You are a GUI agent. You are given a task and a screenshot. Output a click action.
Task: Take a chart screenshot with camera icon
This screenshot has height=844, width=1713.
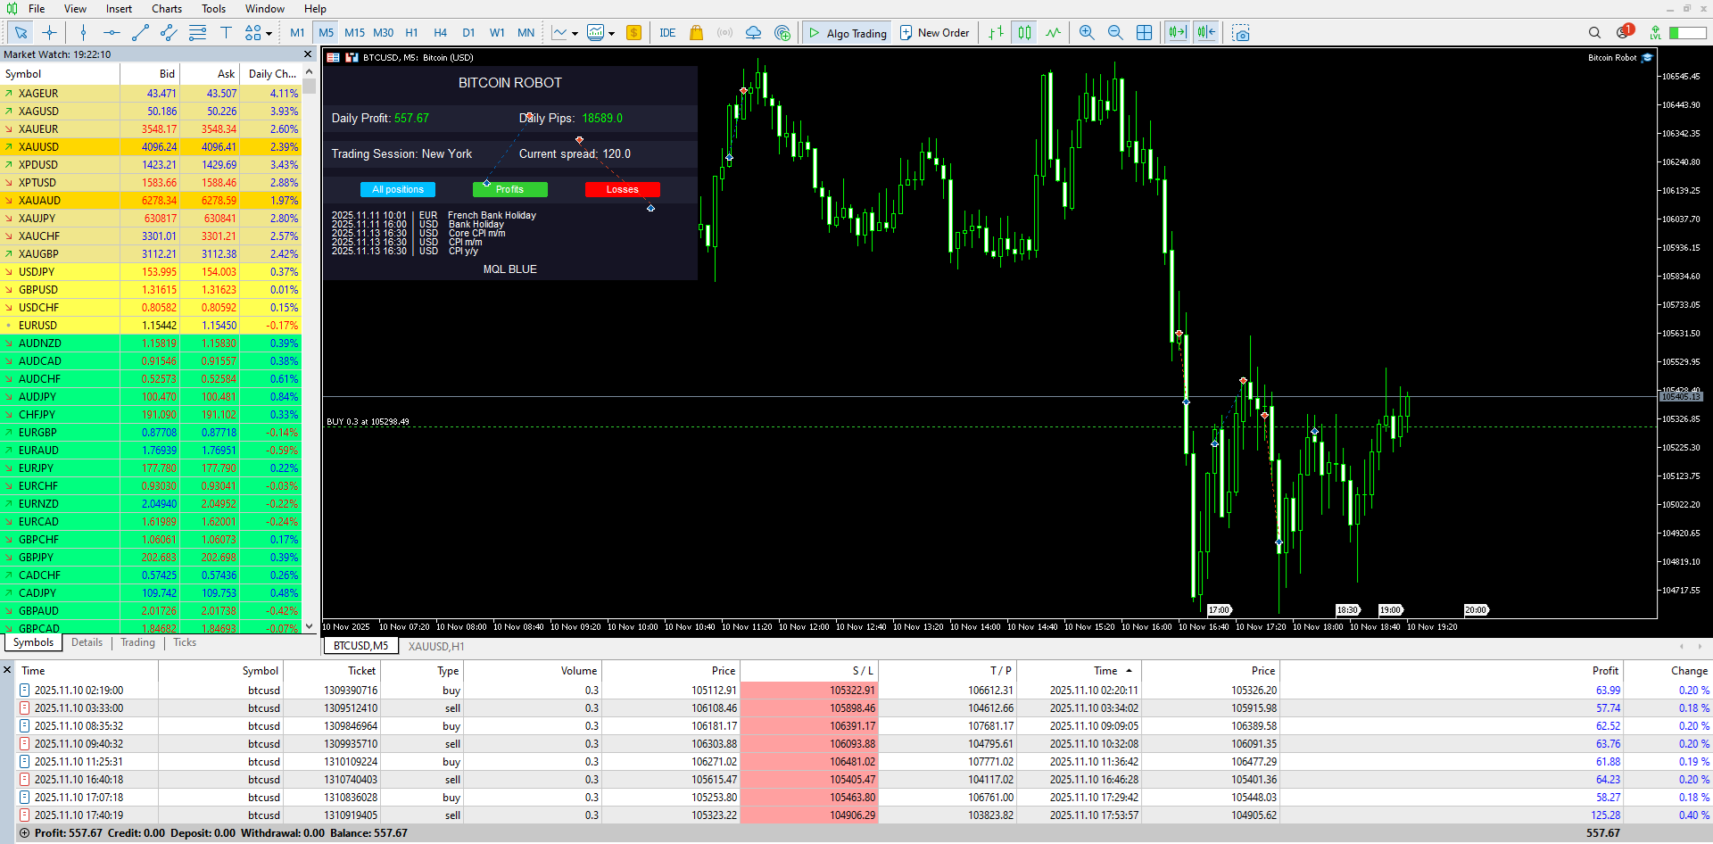(1241, 33)
